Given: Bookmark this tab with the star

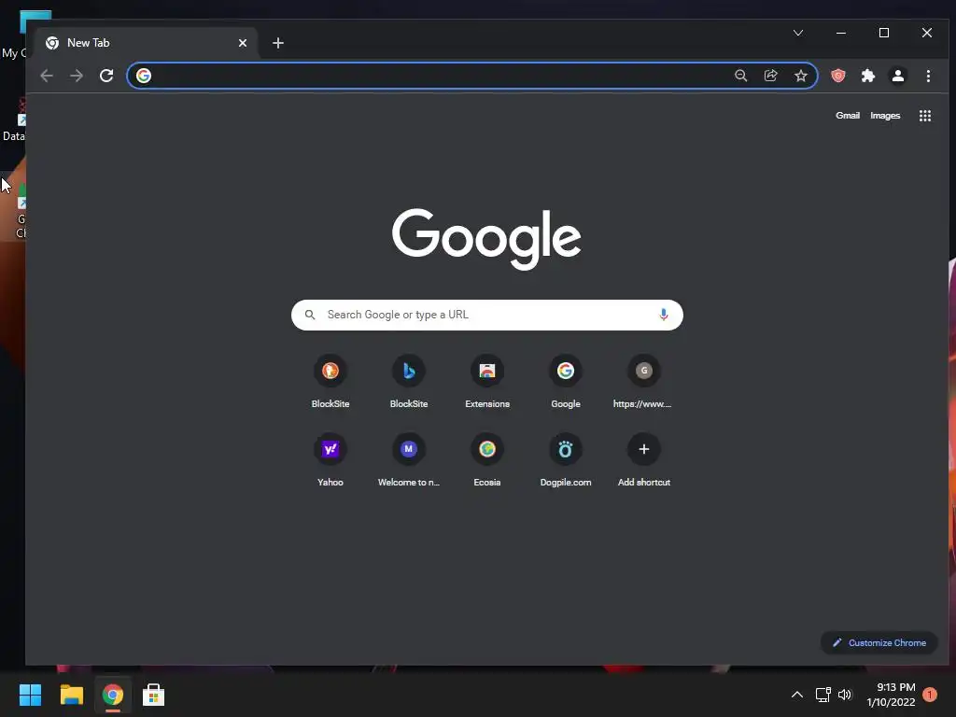Looking at the screenshot, I should tap(800, 76).
